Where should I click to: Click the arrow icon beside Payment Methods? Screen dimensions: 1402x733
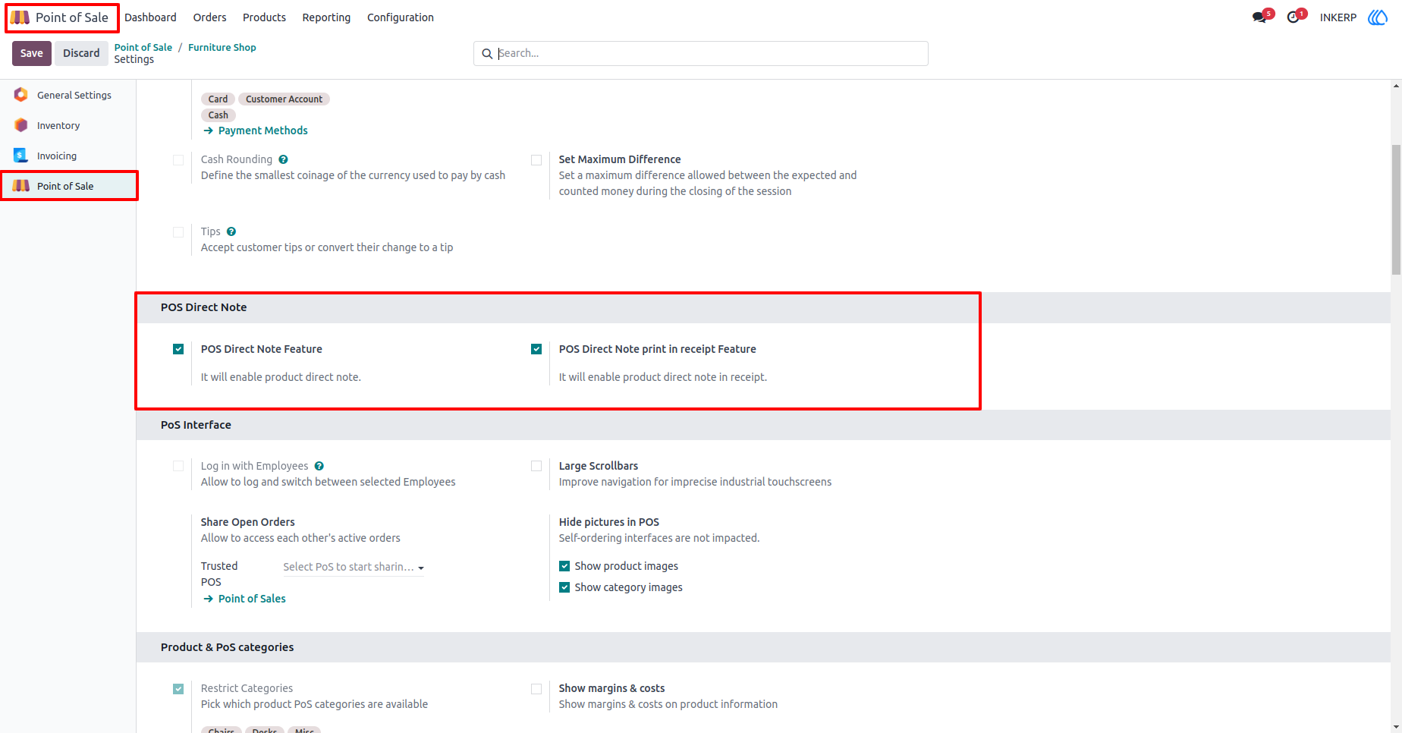click(x=209, y=131)
